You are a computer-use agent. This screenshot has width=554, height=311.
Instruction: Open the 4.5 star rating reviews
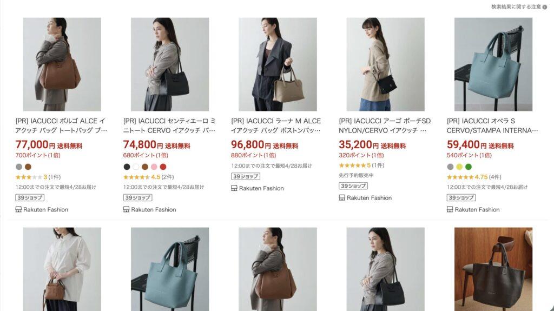click(148, 177)
